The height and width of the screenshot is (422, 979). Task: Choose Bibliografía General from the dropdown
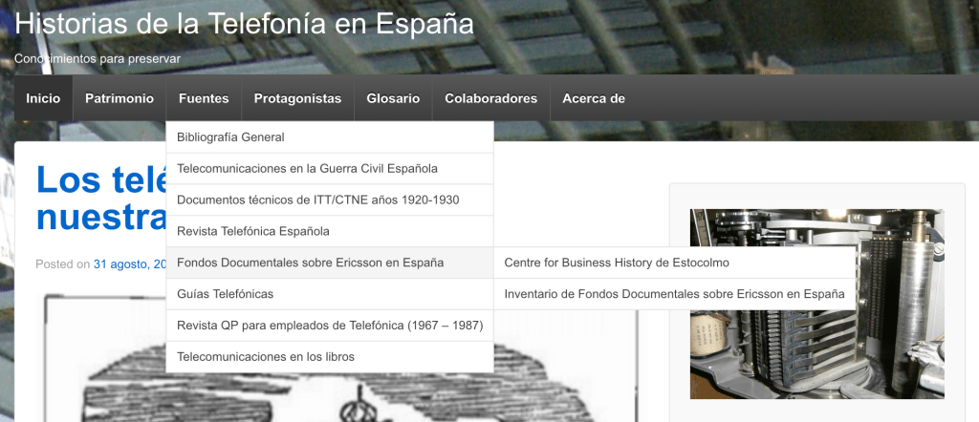pyautogui.click(x=230, y=137)
